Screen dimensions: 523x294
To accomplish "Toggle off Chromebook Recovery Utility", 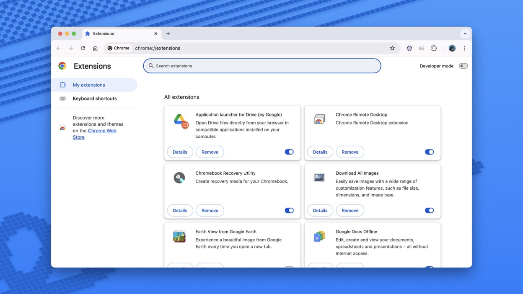I will (x=289, y=211).
